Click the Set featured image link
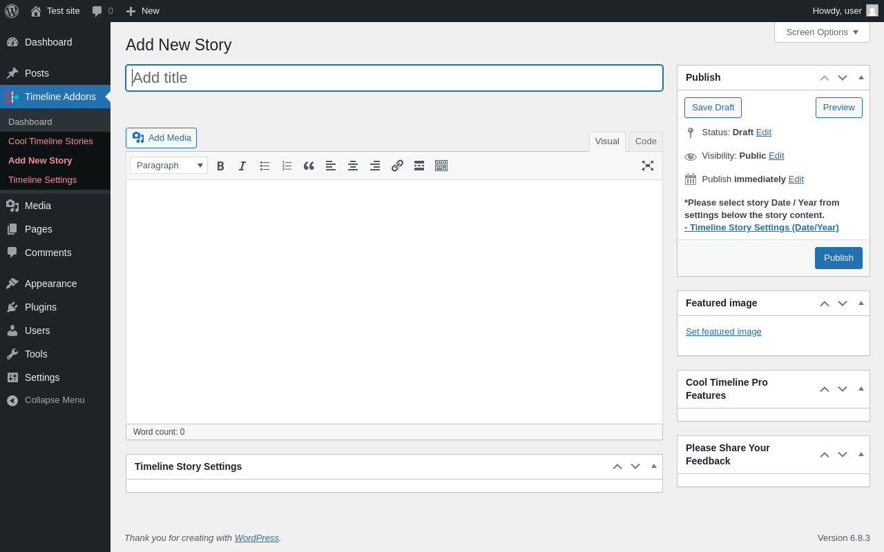This screenshot has height=552, width=884. click(724, 332)
